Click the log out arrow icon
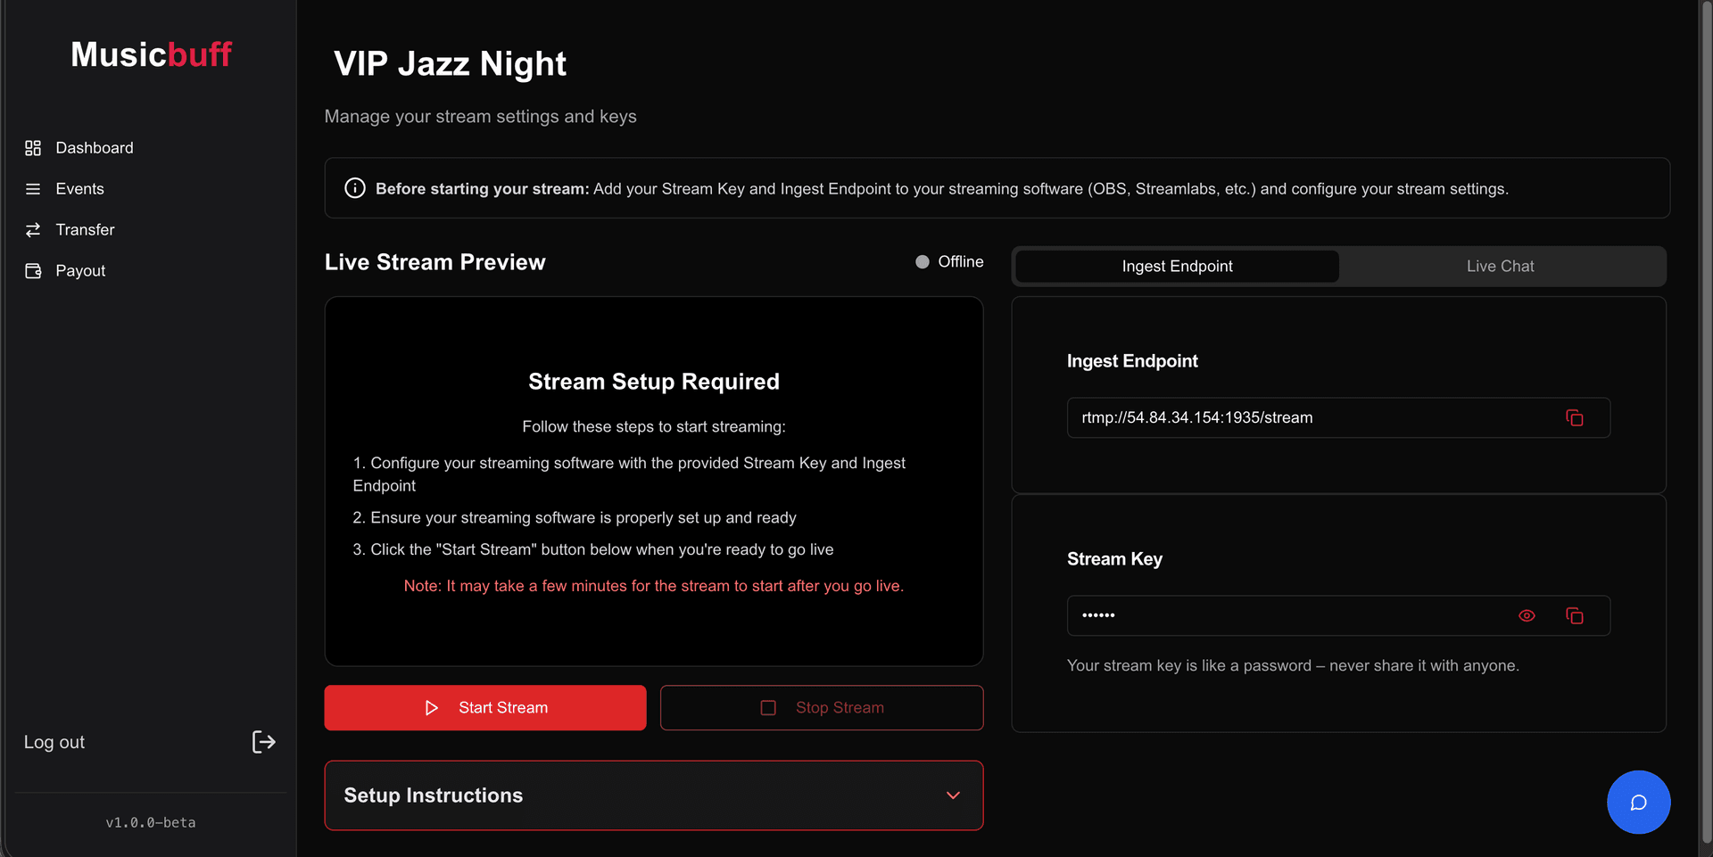Viewport: 1713px width, 857px height. (x=263, y=741)
